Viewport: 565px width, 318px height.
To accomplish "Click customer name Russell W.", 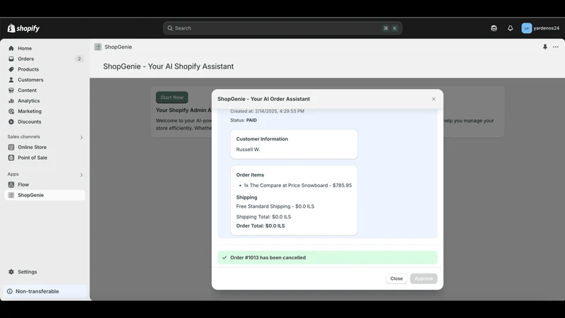I will (x=248, y=149).
